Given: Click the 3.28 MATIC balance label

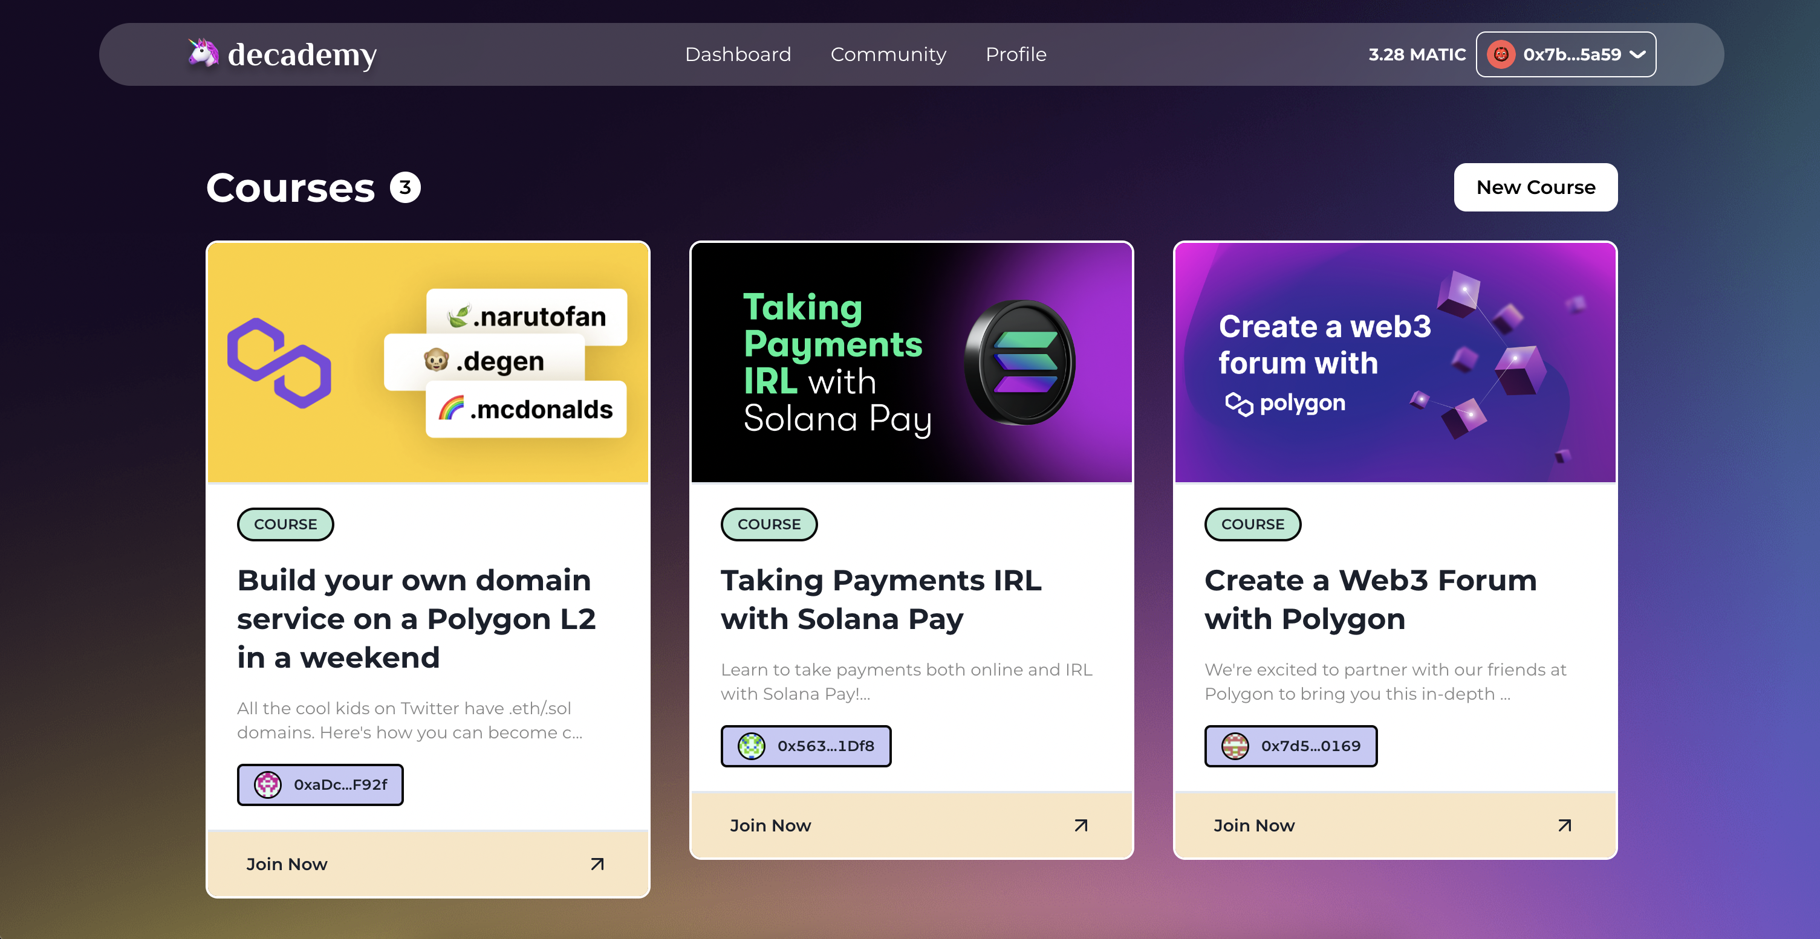Looking at the screenshot, I should click(1417, 54).
